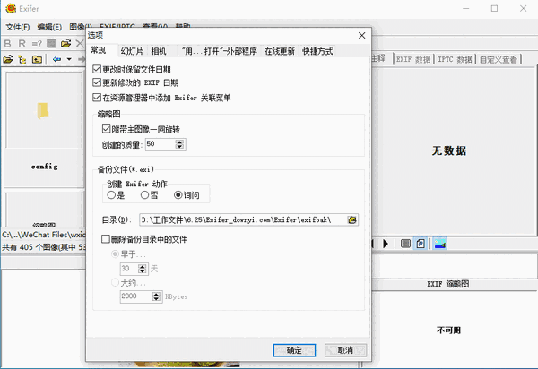Select the '大约...' radio button
This screenshot has width=538, height=369.
pos(115,283)
